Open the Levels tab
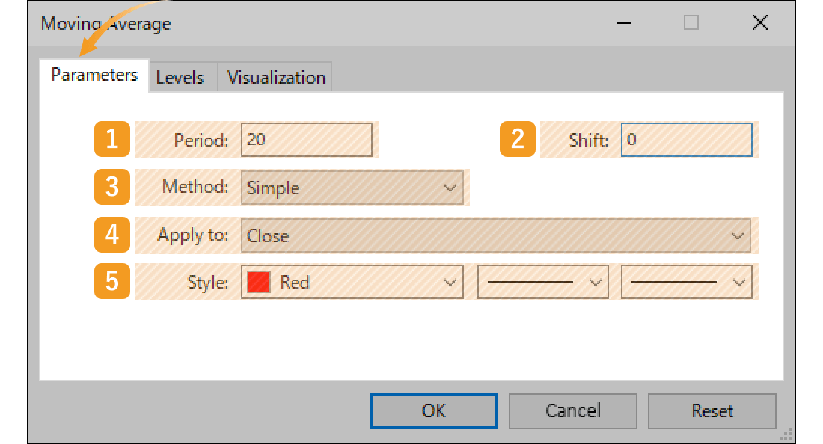823x444 pixels. point(183,78)
